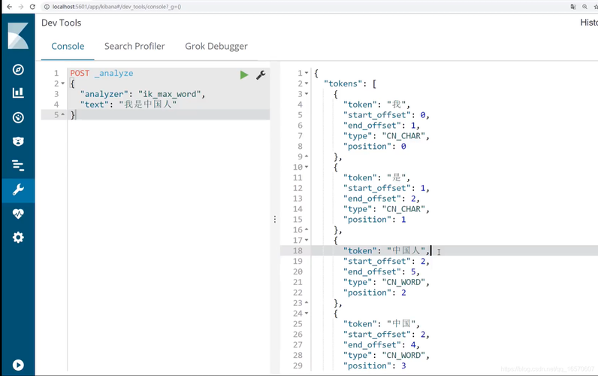Click POST _analyze request line
Image resolution: width=598 pixels, height=376 pixels.
[x=101, y=73]
